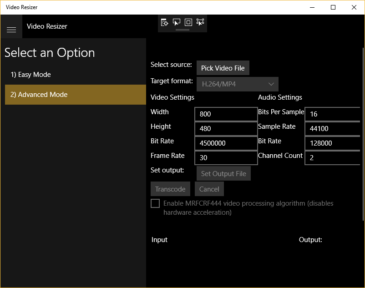Click Set Output File button
365x288 pixels.
[x=223, y=173]
